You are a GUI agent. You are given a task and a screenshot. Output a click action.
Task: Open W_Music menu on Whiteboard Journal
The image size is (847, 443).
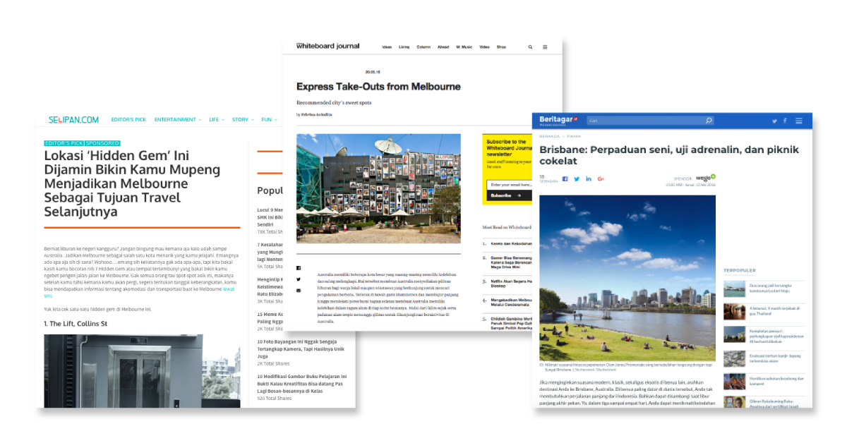464,47
